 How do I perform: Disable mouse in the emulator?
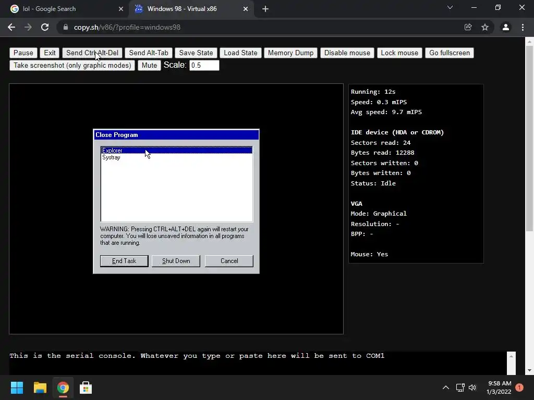[347, 53]
